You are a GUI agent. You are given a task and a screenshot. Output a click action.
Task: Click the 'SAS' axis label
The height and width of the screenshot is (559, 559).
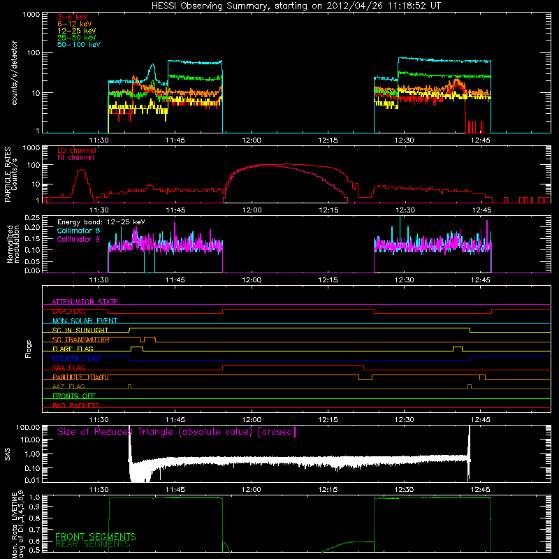pos(8,453)
